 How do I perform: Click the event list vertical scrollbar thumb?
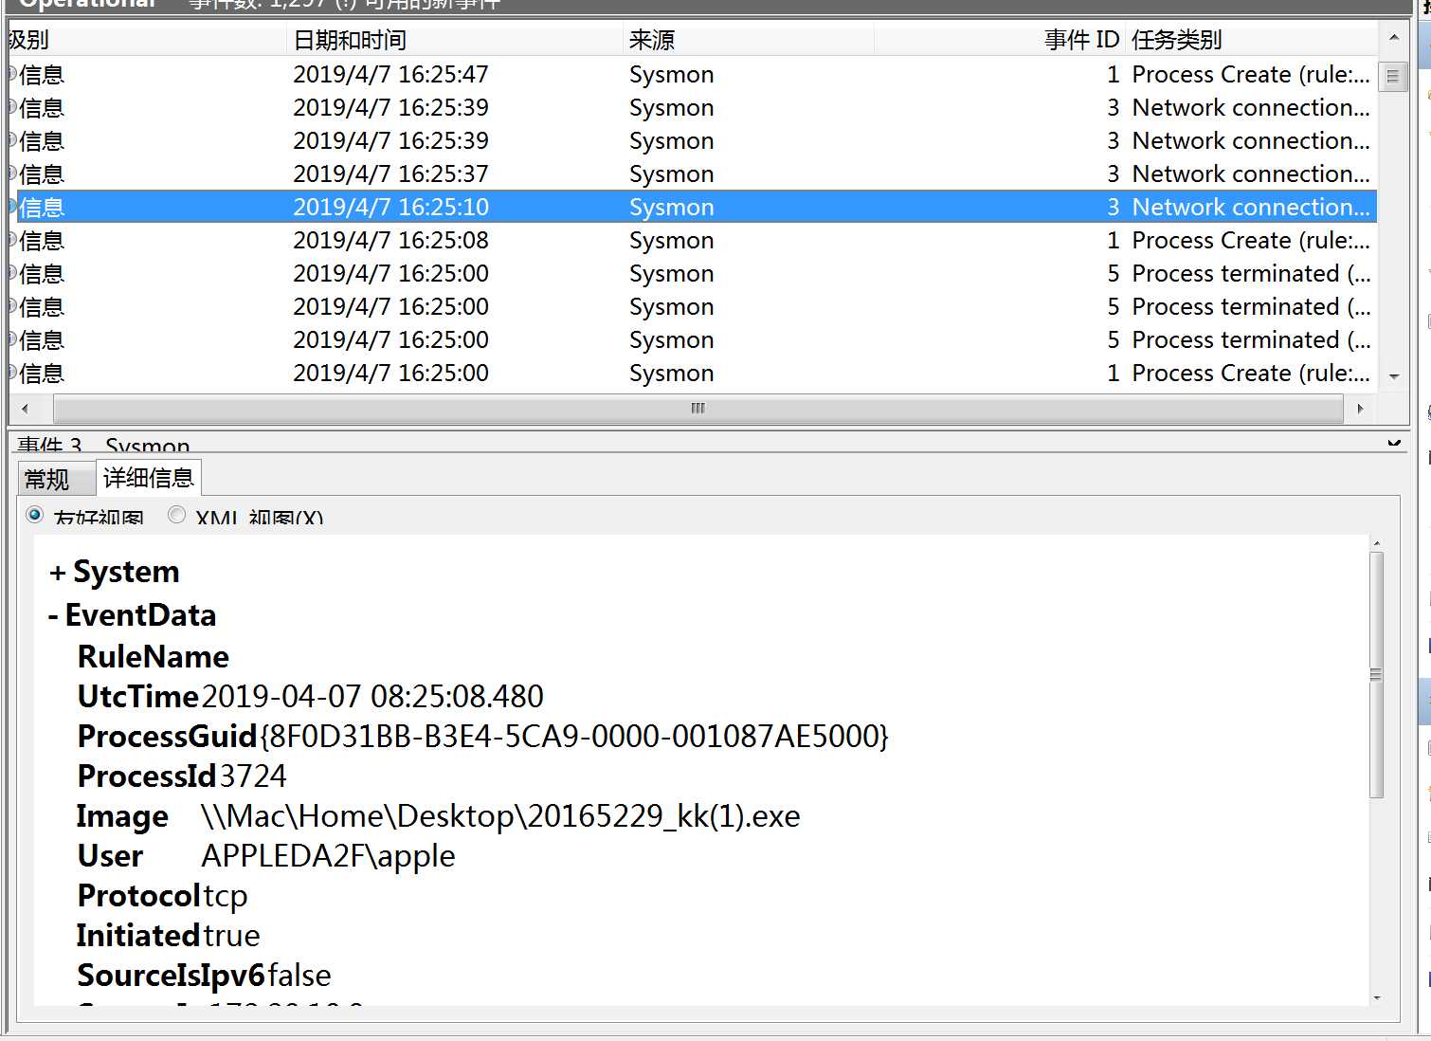click(1392, 77)
